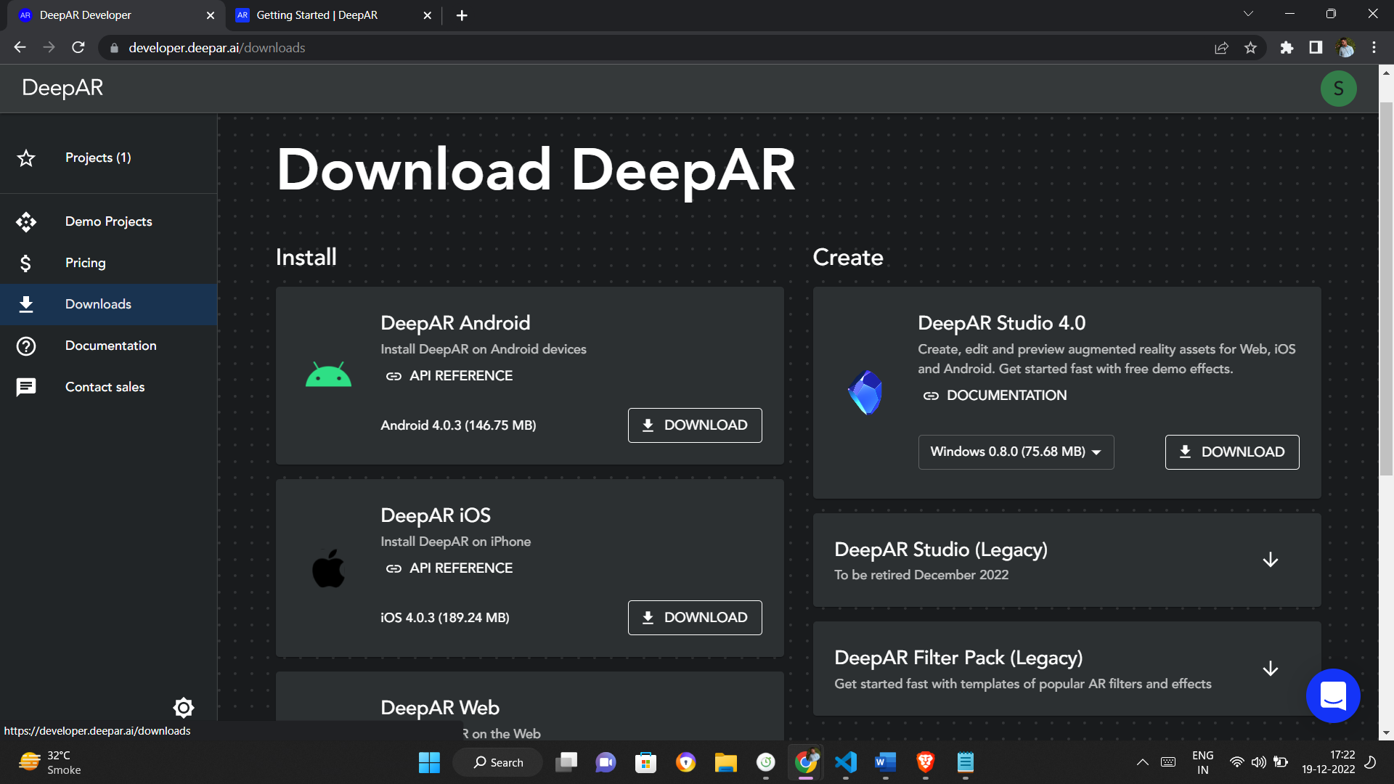Bookmark this page with star icon
The width and height of the screenshot is (1394, 784).
pyautogui.click(x=1250, y=48)
